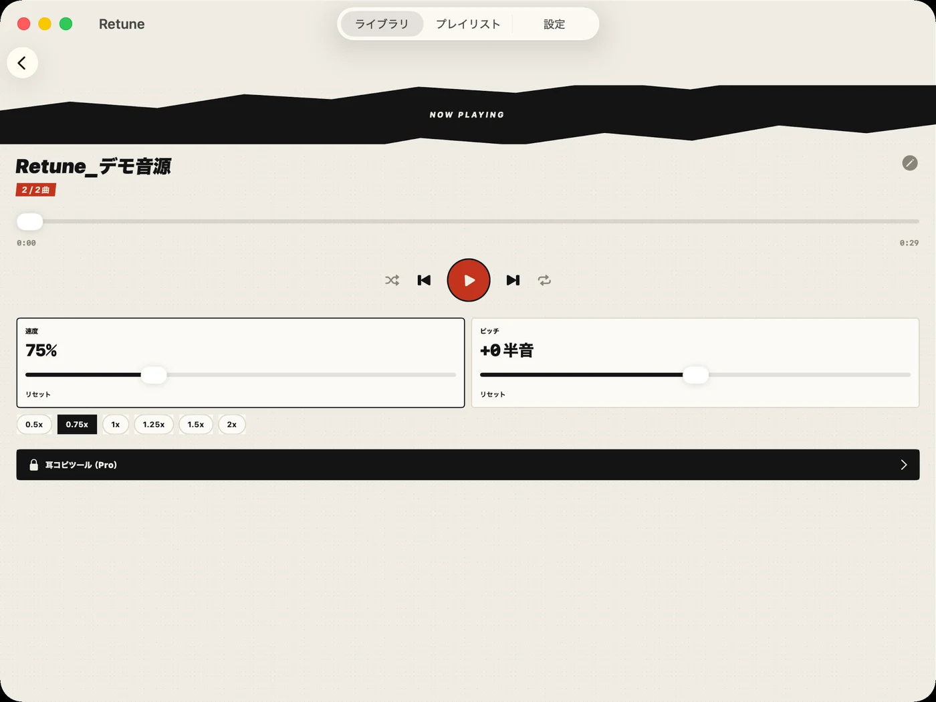Reset the 速度 value with リセット

tap(38, 394)
